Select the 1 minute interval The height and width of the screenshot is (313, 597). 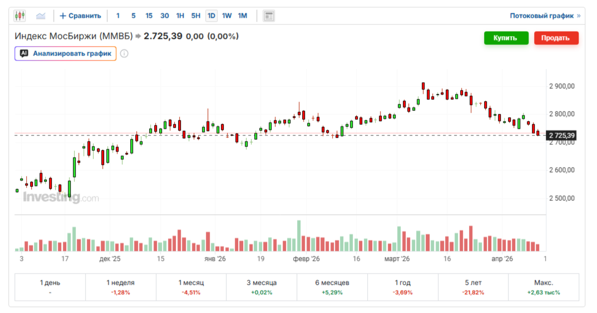118,16
